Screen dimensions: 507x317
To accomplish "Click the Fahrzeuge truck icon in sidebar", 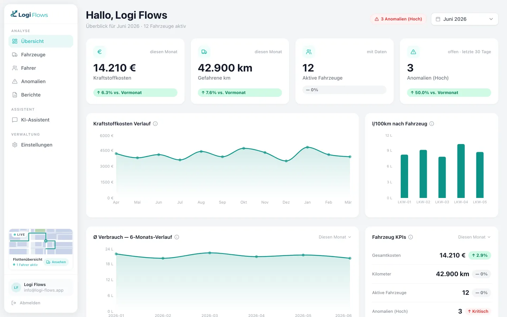I will 15,55.
